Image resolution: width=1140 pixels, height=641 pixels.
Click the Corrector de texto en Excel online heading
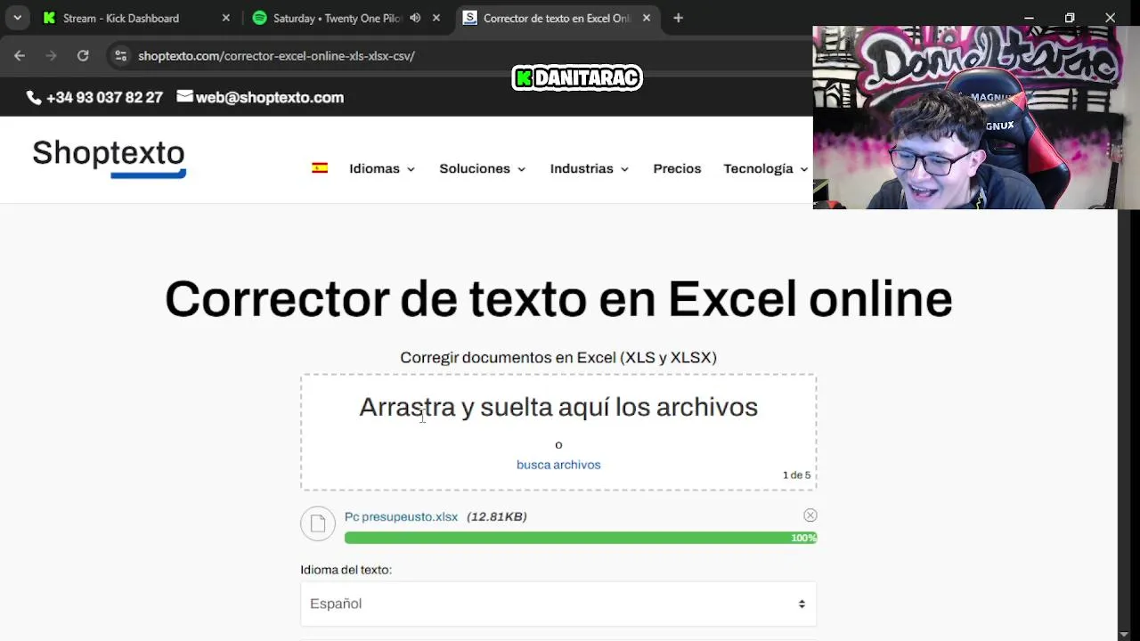558,299
